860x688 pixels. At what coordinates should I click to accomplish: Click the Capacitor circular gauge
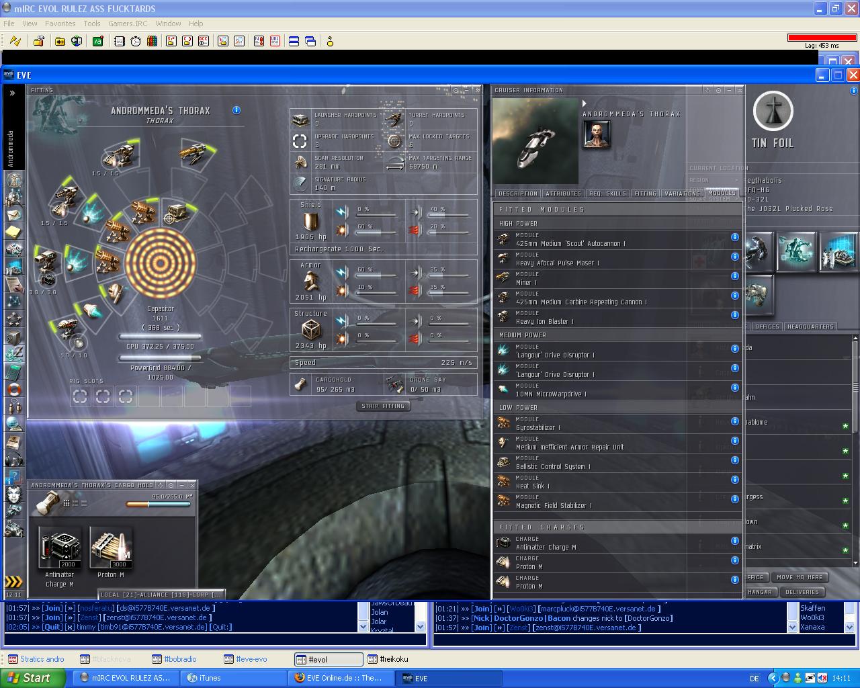click(160, 263)
